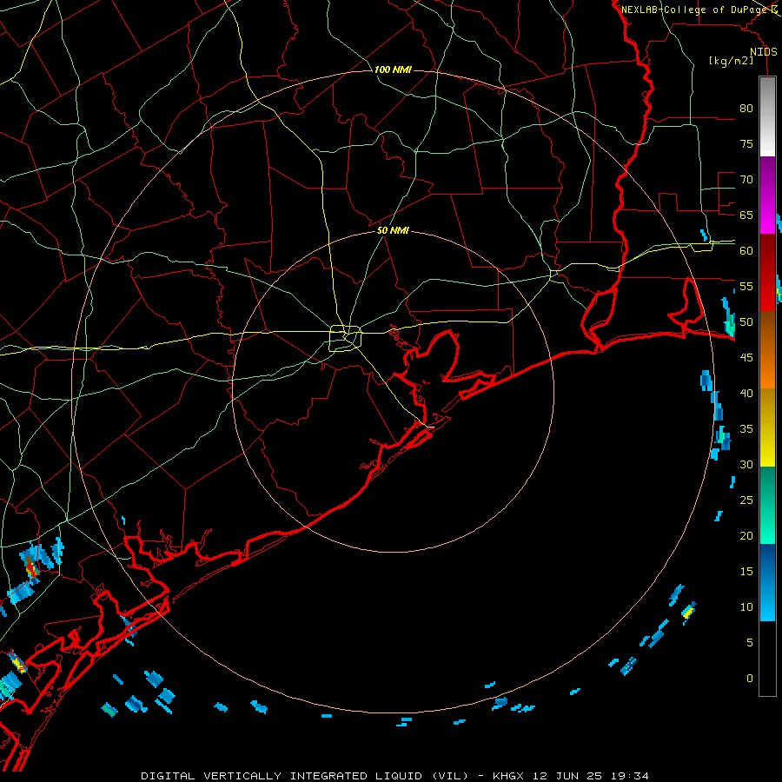Click the "65" scale value
The image size is (782, 782).
click(746, 215)
